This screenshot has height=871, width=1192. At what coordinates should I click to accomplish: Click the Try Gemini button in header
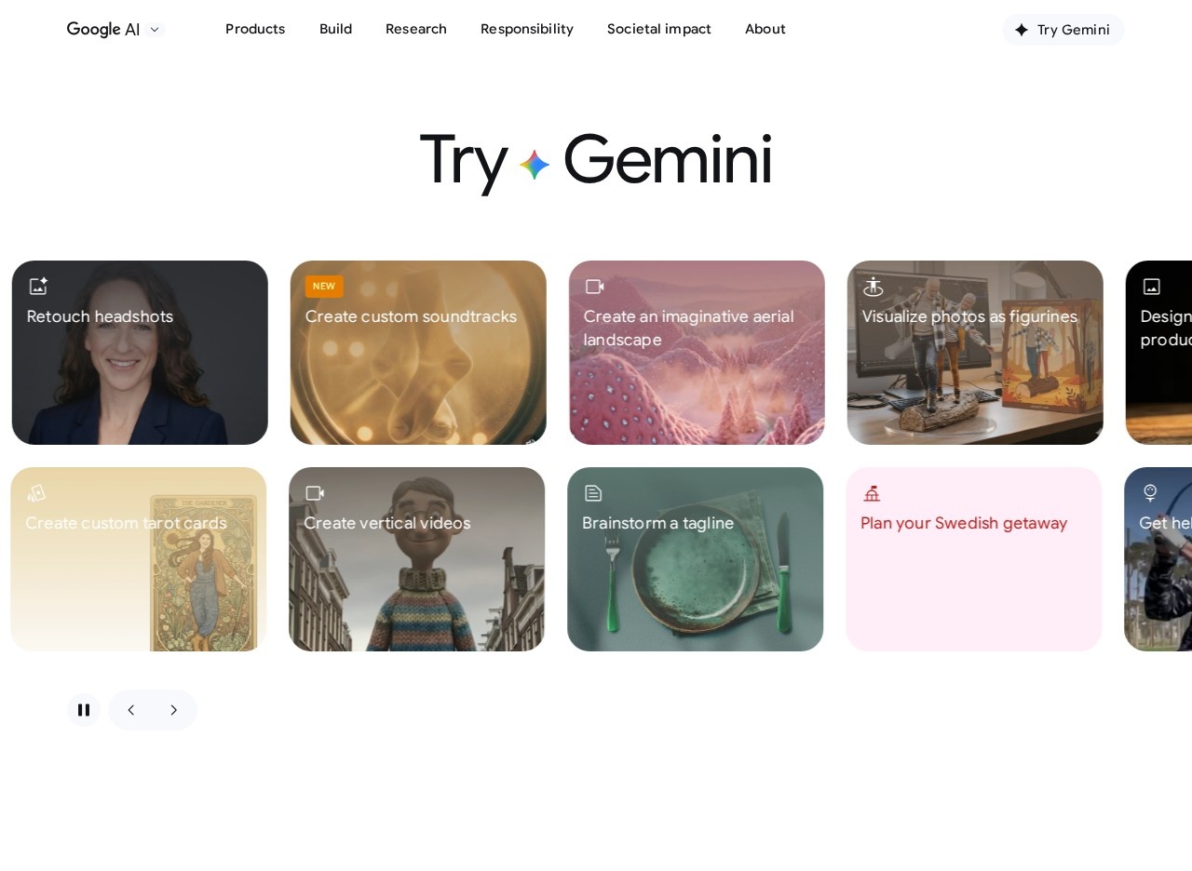[x=1063, y=30]
